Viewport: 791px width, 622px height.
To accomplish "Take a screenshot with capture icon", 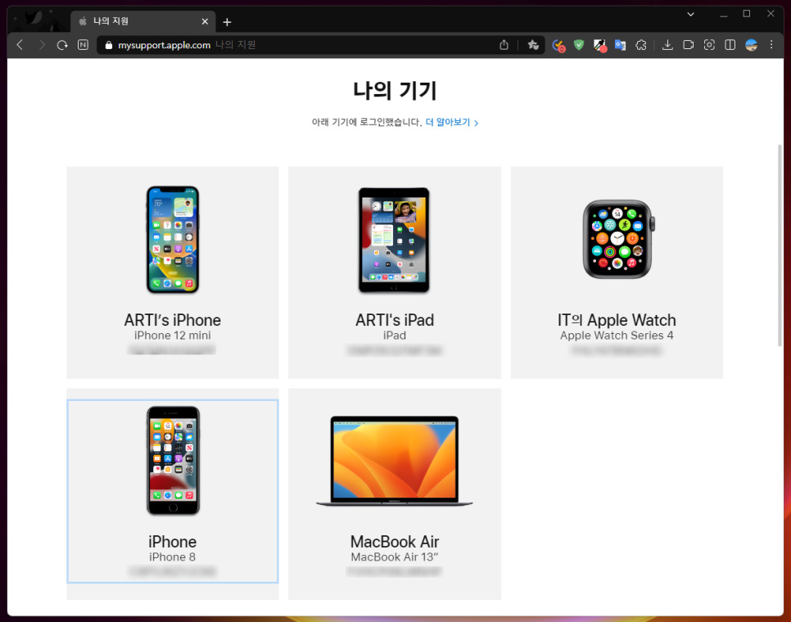I will point(709,45).
